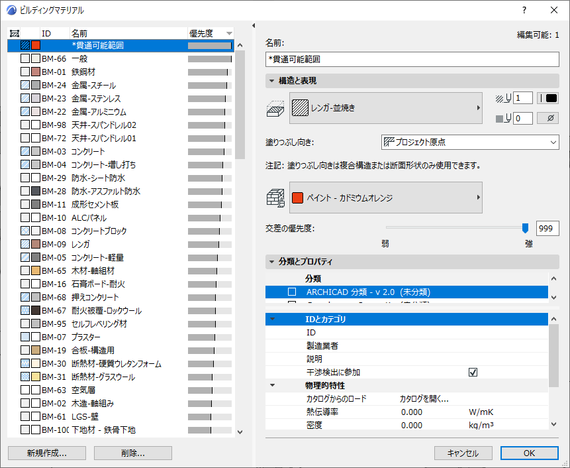Collapse the left list panel arrow
This screenshot has height=468, width=570.
click(254, 25)
